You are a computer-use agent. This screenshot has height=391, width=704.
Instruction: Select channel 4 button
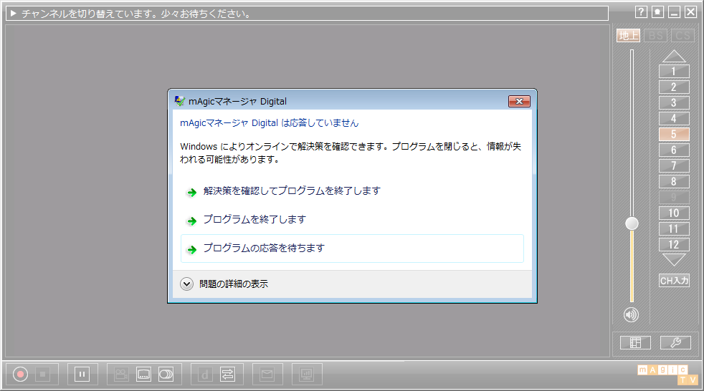pos(674,118)
